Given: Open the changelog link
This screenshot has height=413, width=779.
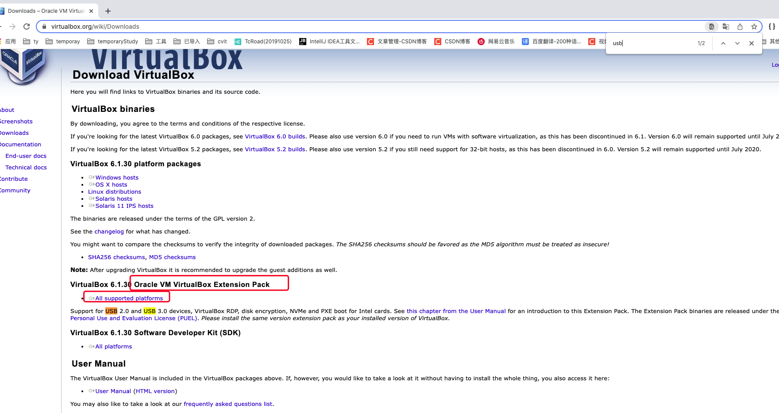Looking at the screenshot, I should click(x=109, y=232).
